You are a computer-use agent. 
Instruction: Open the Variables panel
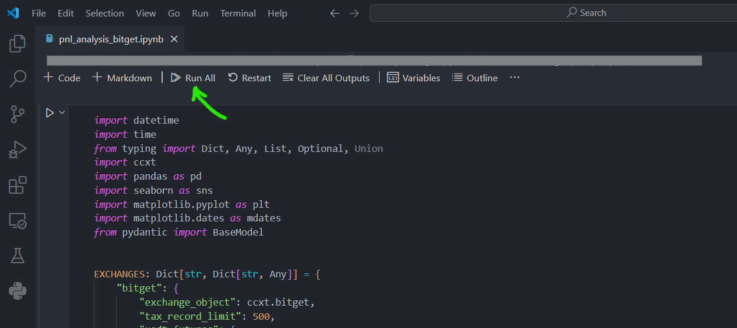pyautogui.click(x=413, y=78)
